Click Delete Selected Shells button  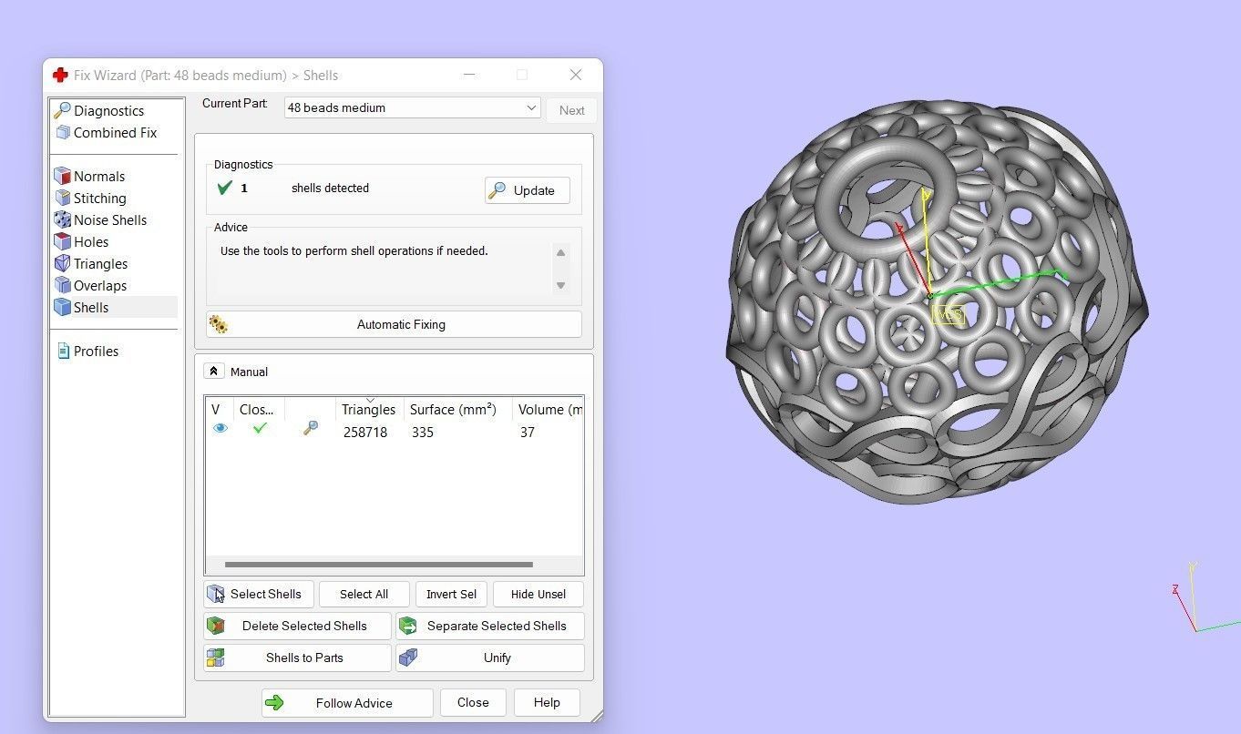coord(297,626)
